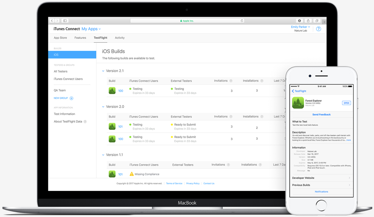Image resolution: width=374 pixels, height=217 pixels.
Task: Tap Send Feedback on iPhone
Action: 322,114
